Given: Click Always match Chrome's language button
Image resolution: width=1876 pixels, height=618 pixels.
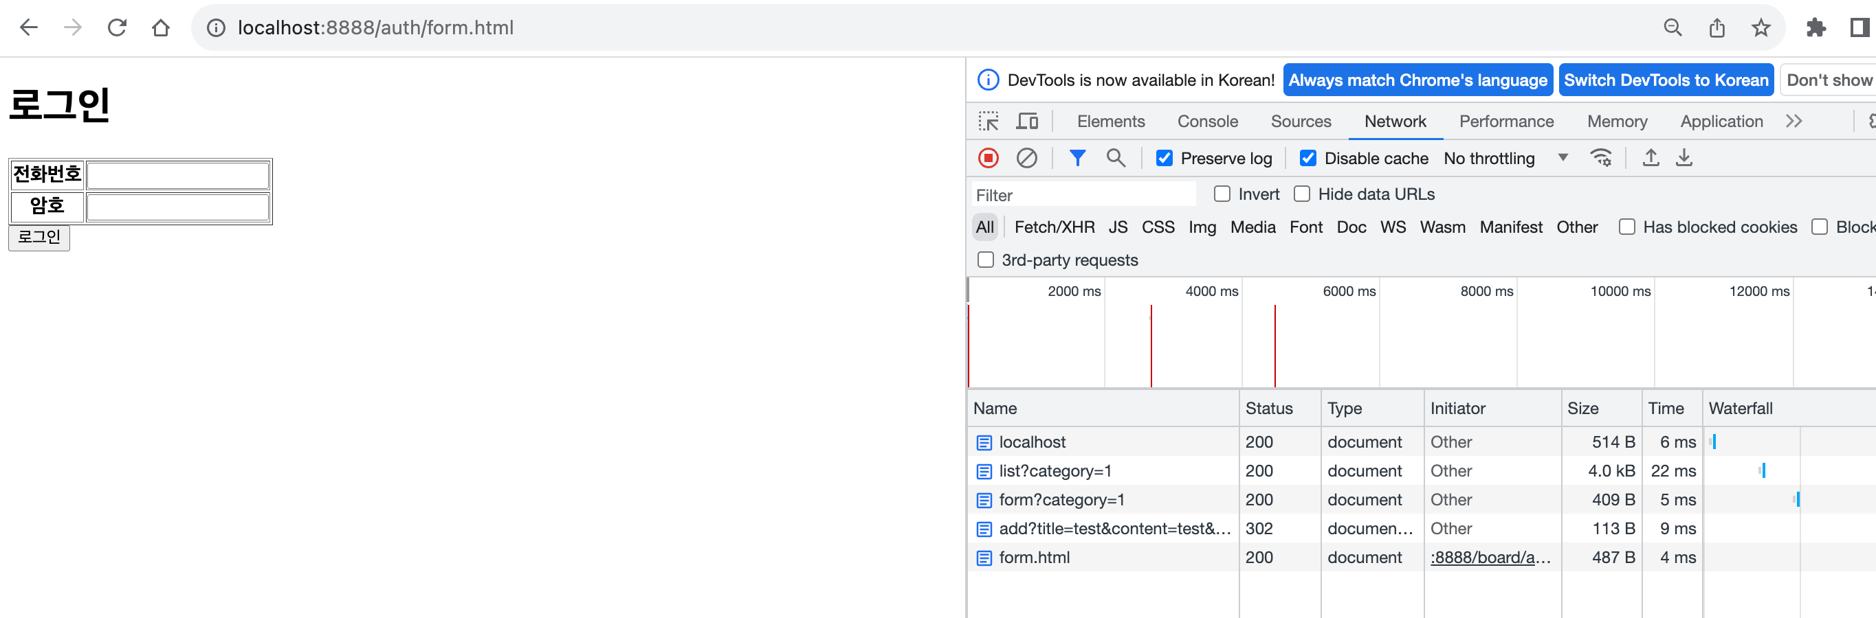Looking at the screenshot, I should (1418, 80).
